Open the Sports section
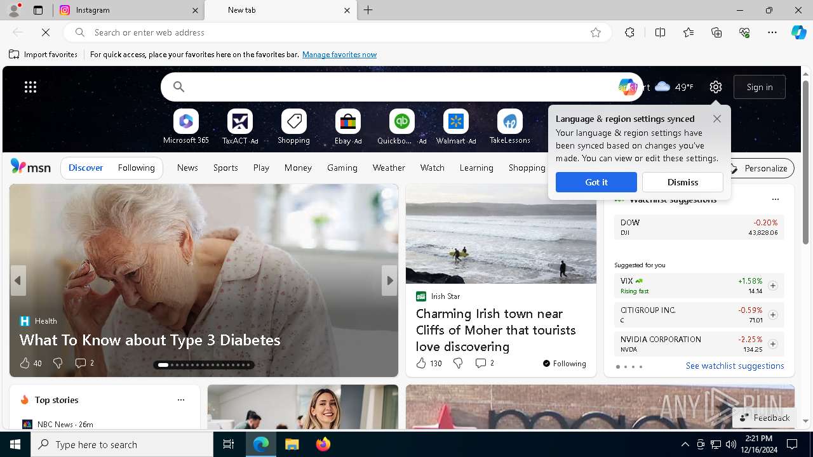 (225, 168)
